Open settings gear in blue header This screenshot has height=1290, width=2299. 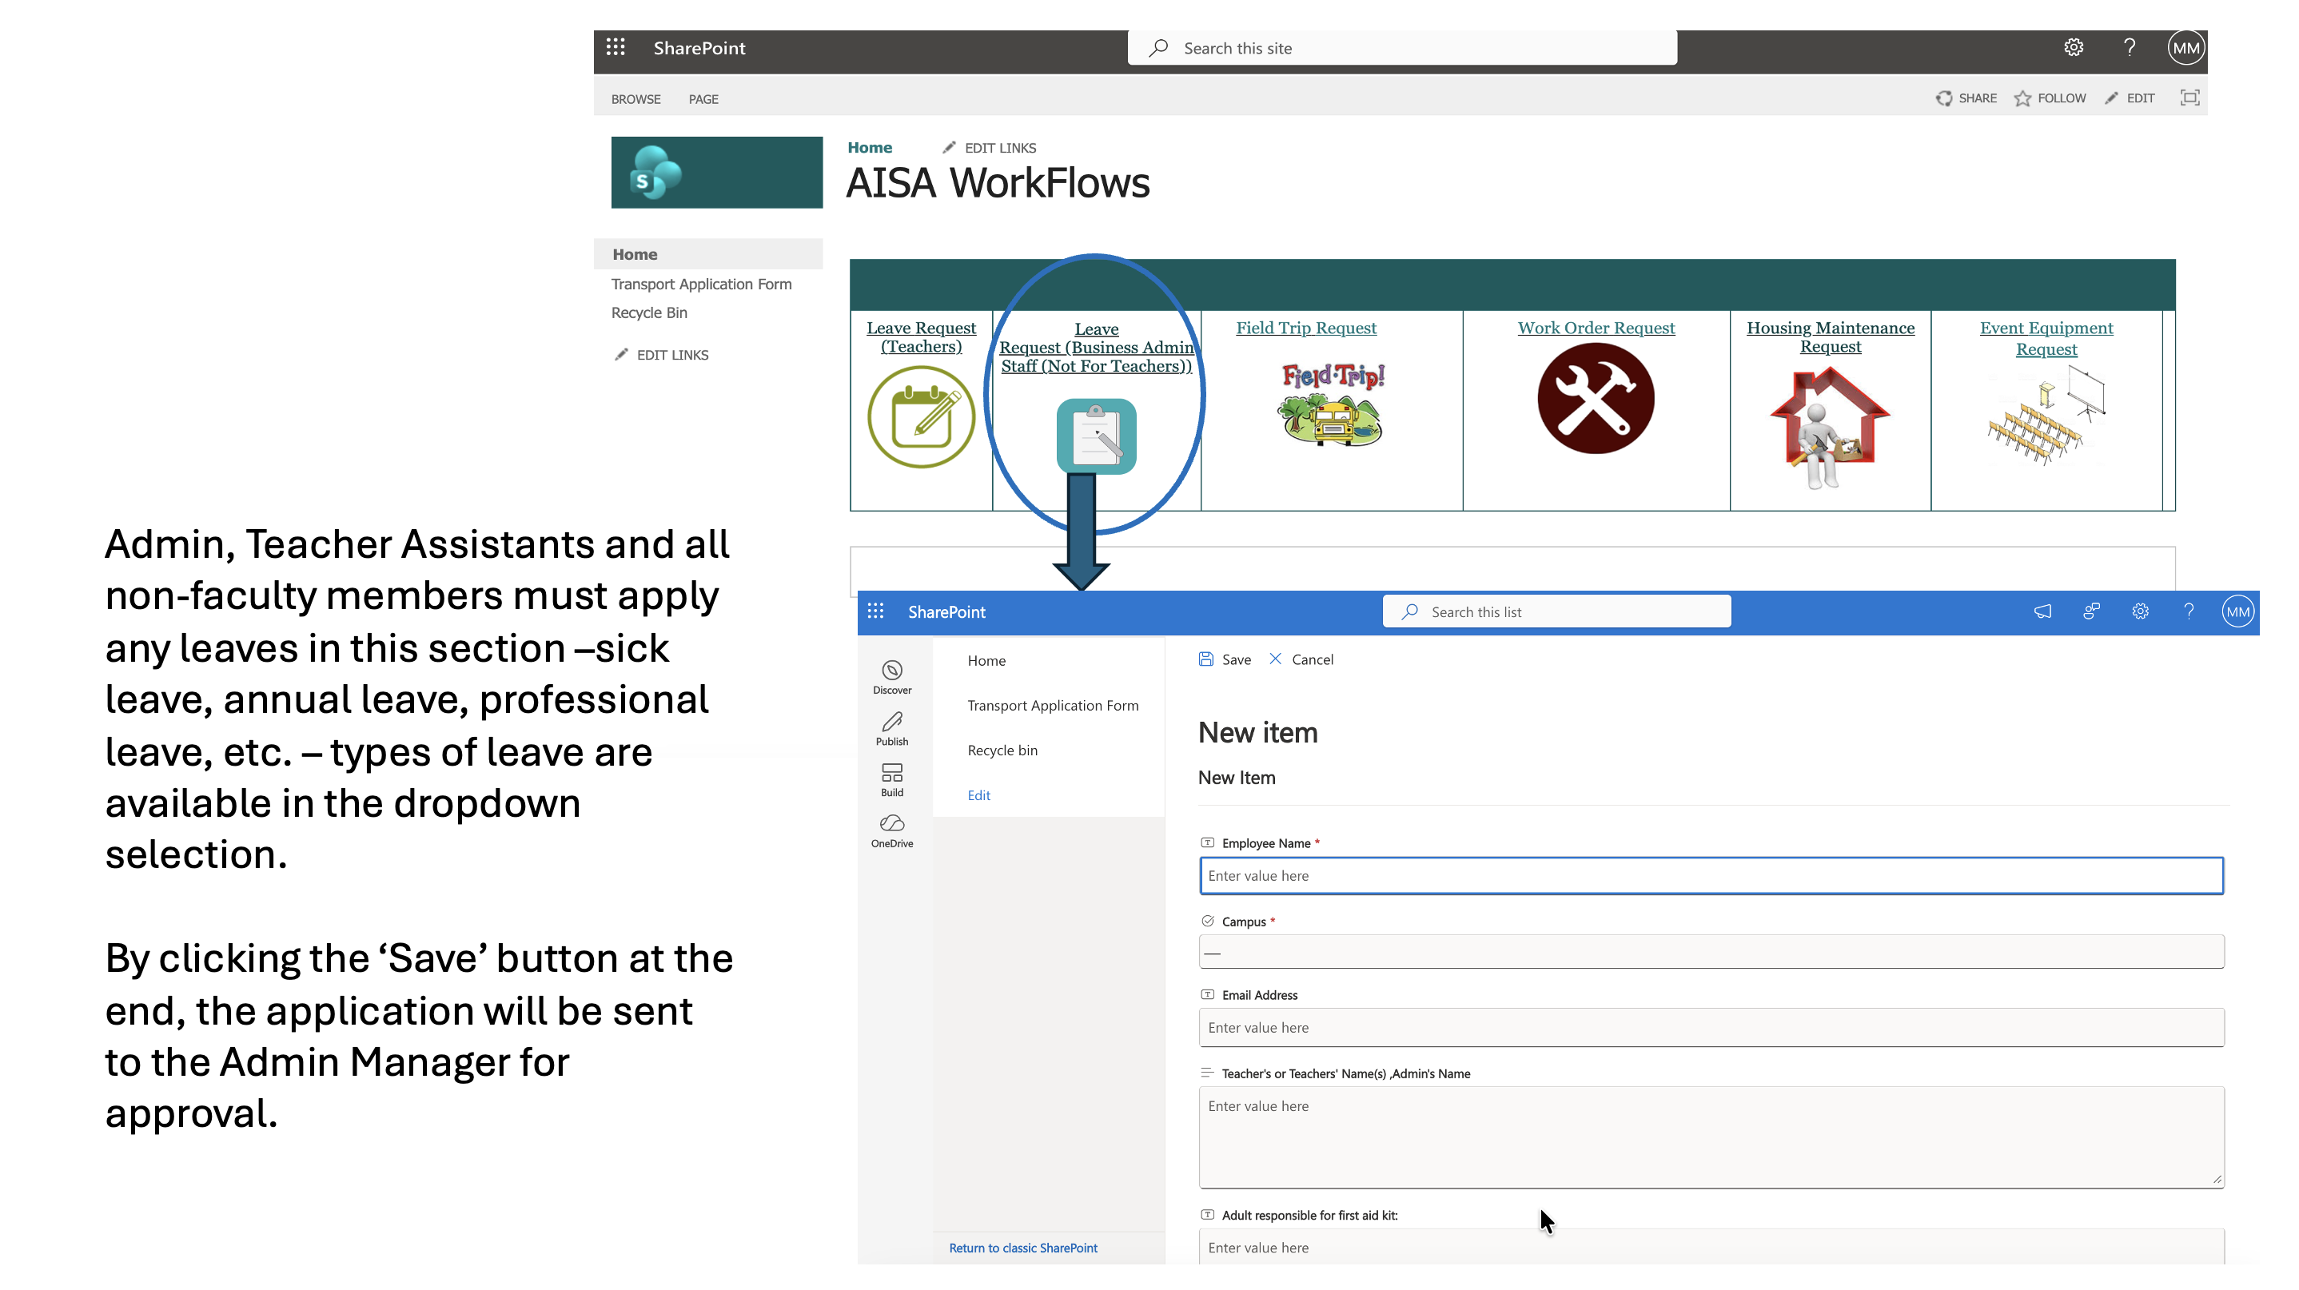click(x=2139, y=611)
